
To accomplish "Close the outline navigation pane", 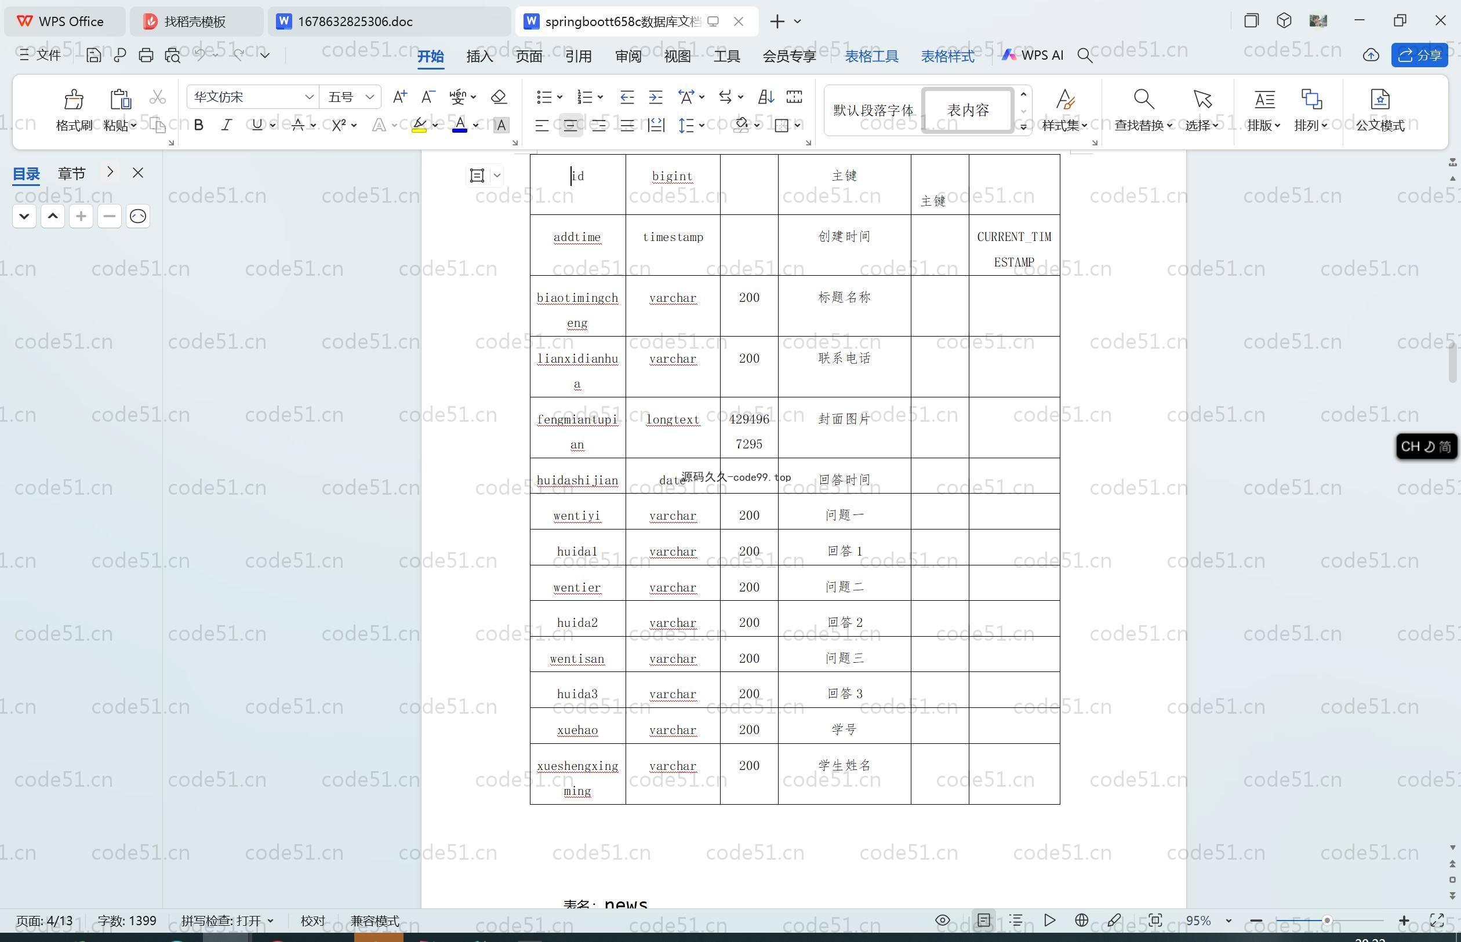I will pos(138,173).
